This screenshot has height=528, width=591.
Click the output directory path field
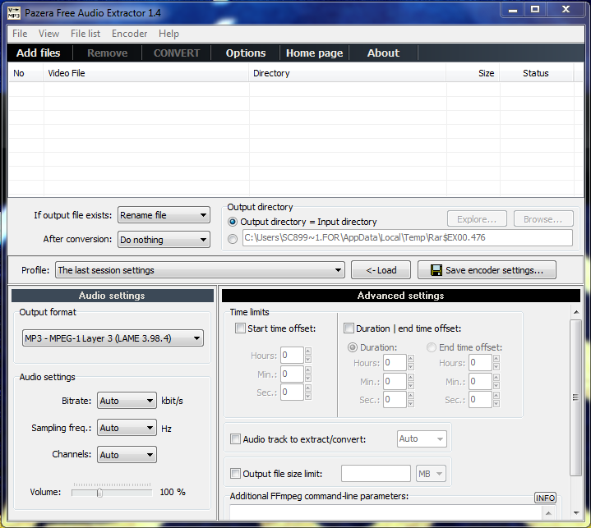(x=407, y=237)
